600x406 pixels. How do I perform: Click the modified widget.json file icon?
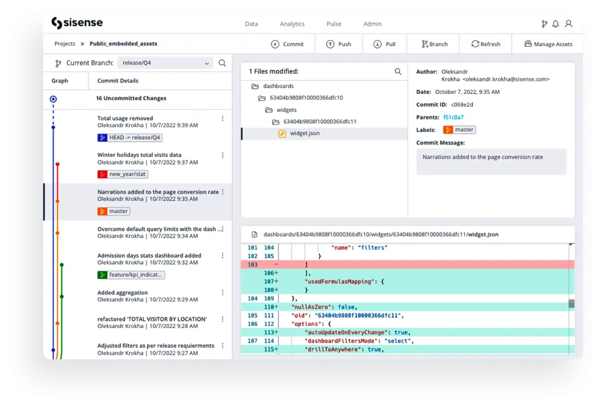[282, 133]
